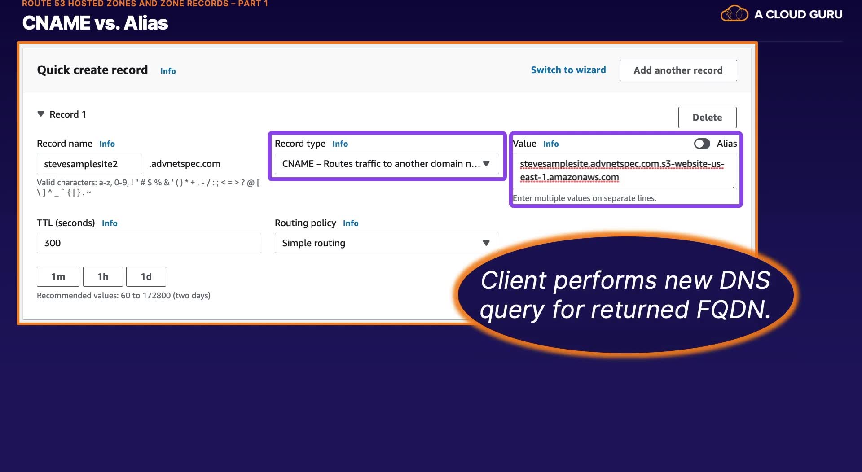Open Info link for Routing policy
Screen dimensions: 862x472
point(351,223)
